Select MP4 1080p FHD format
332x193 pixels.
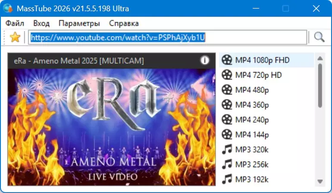tap(266, 60)
